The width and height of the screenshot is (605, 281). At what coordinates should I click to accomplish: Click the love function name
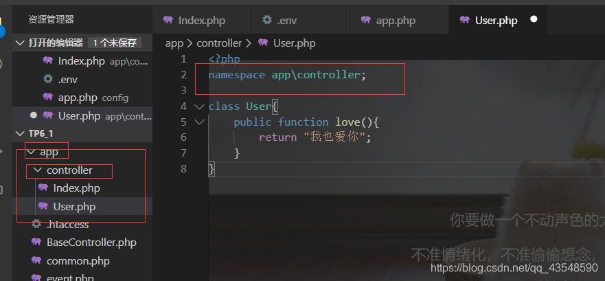pos(347,122)
